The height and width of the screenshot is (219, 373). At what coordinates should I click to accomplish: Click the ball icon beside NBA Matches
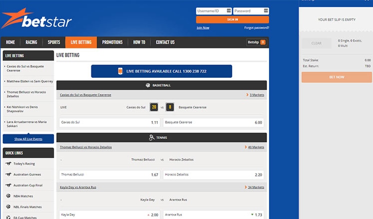point(8,196)
